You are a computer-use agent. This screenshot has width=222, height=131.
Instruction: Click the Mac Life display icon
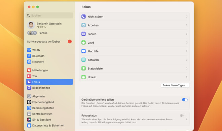tap(83, 51)
